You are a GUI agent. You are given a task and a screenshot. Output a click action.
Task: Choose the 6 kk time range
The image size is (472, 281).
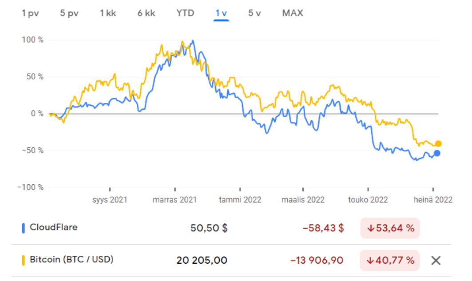coord(146,13)
